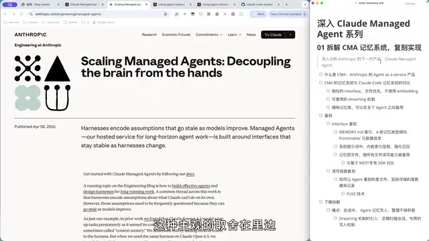Viewport: 429px width, 241px height.
Task: Open the Economic Futures nav item
Action: (x=176, y=35)
